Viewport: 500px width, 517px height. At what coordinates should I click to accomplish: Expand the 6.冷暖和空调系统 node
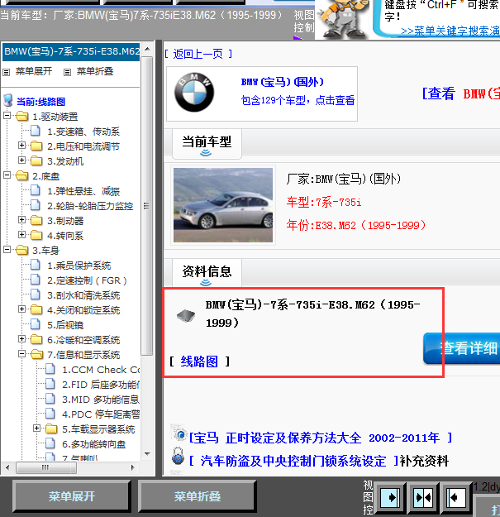[21, 338]
